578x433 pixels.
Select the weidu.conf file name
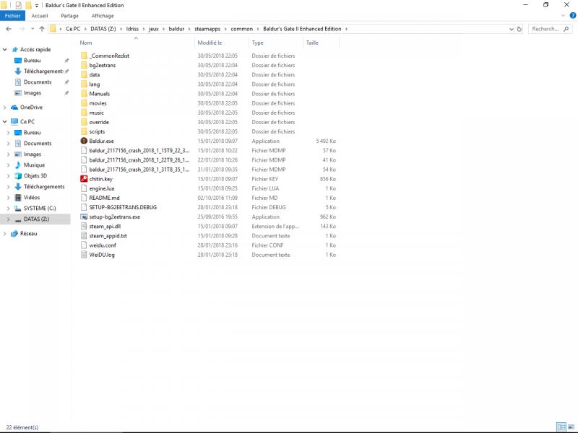pyautogui.click(x=103, y=245)
